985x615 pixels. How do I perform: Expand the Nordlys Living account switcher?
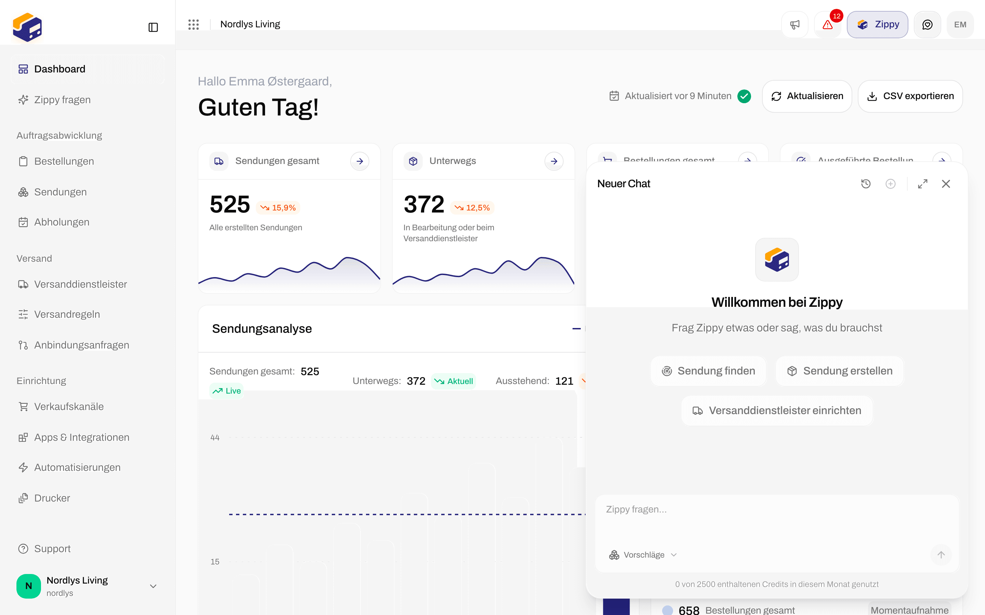coord(87,586)
